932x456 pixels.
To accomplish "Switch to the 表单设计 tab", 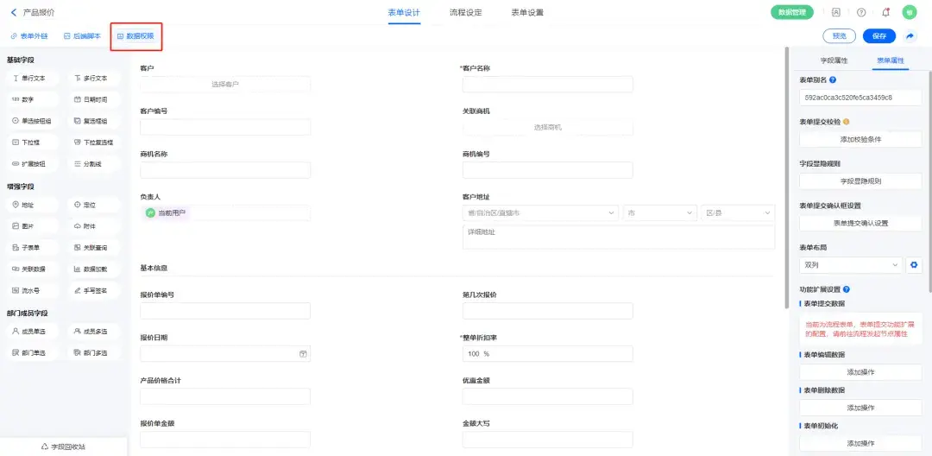I will [404, 12].
